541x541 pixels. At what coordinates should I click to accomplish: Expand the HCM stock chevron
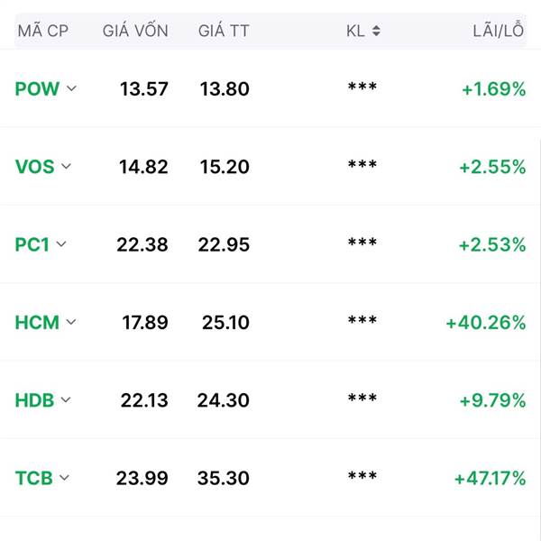pos(71,322)
